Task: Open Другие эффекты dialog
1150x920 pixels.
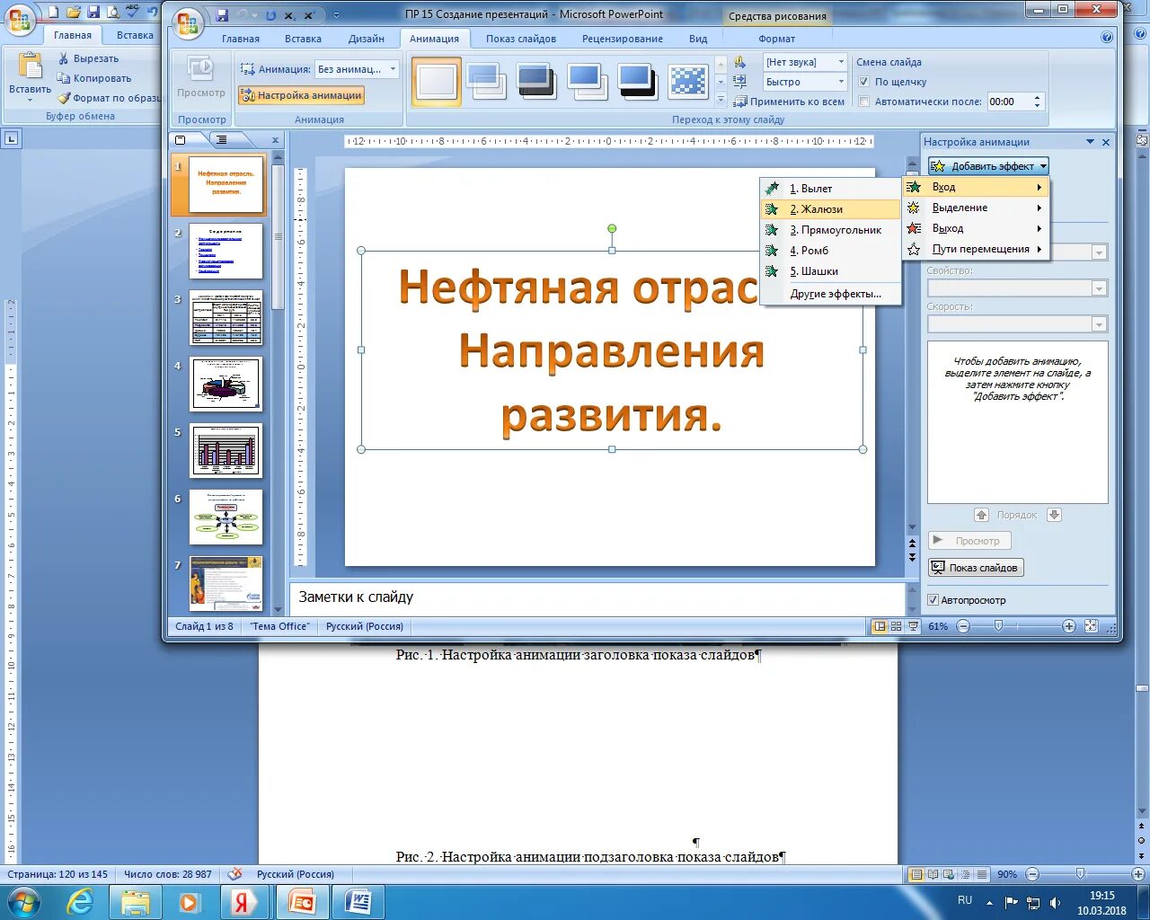Action: click(x=830, y=294)
